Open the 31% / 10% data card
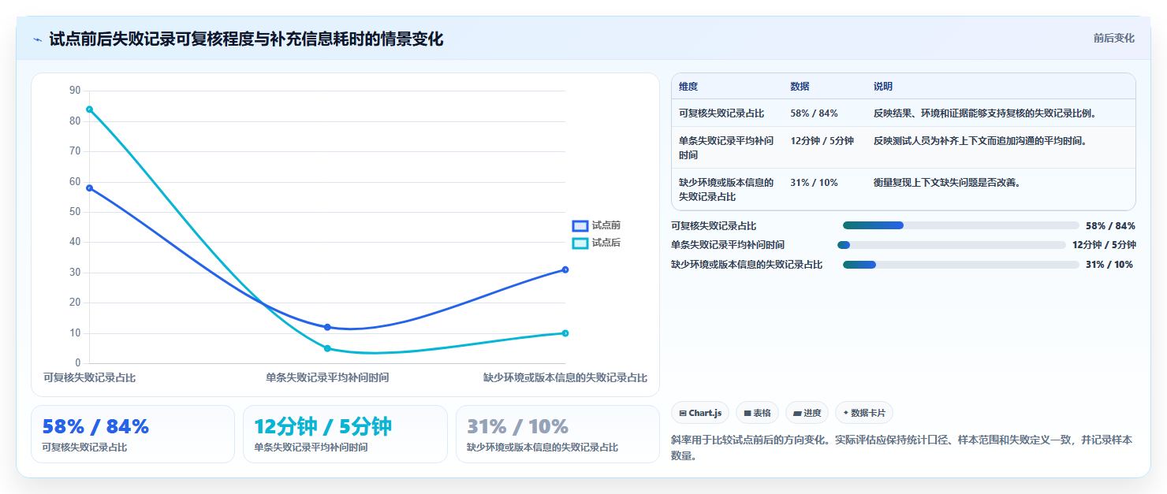 point(557,434)
